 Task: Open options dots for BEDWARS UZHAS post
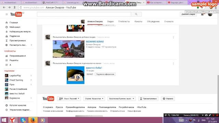[x=173, y=37]
